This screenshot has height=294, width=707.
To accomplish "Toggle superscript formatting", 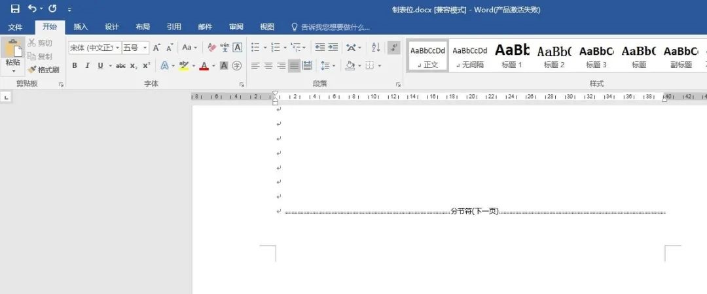I will [x=146, y=66].
